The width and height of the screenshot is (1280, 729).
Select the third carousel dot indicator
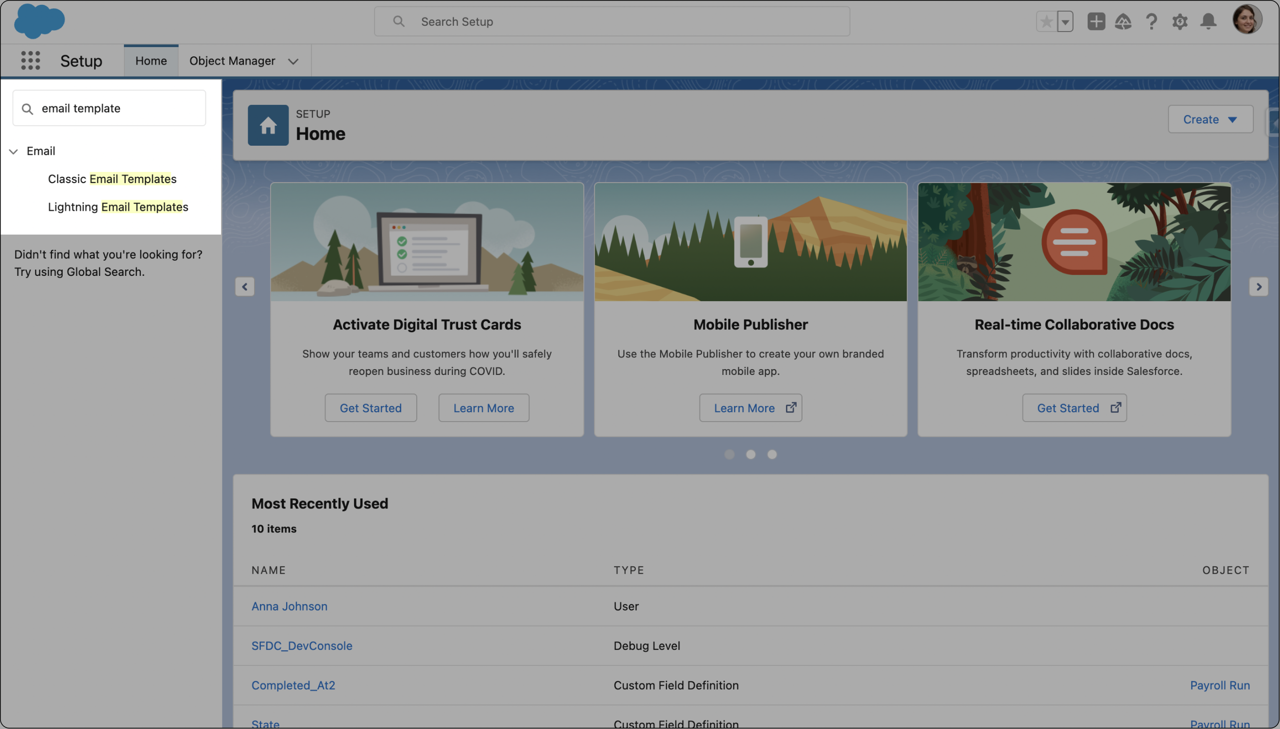pyautogui.click(x=772, y=454)
